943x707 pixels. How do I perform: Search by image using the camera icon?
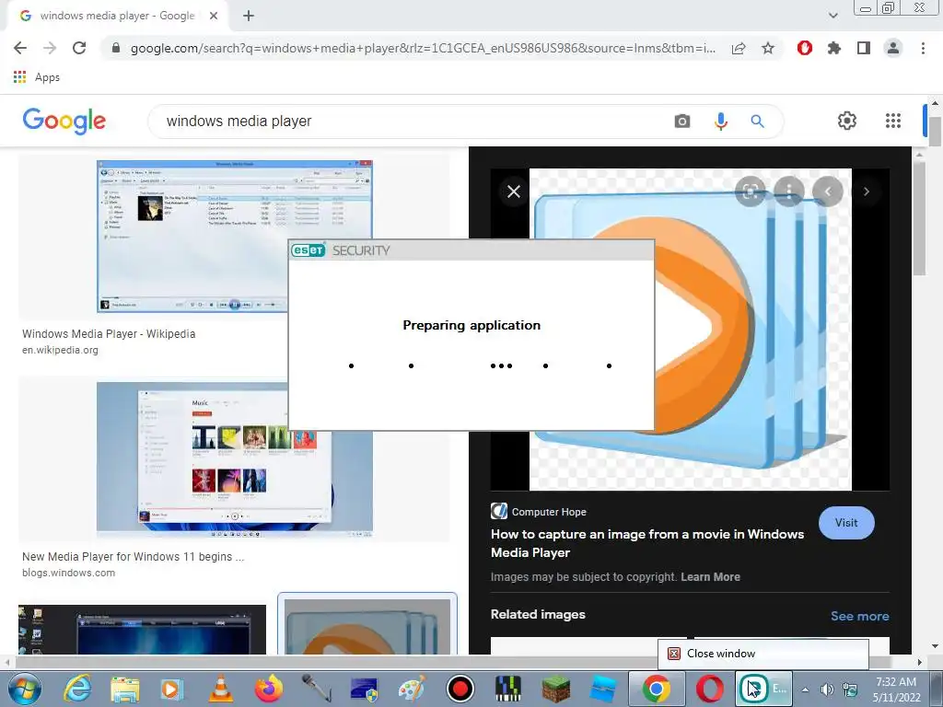click(682, 122)
